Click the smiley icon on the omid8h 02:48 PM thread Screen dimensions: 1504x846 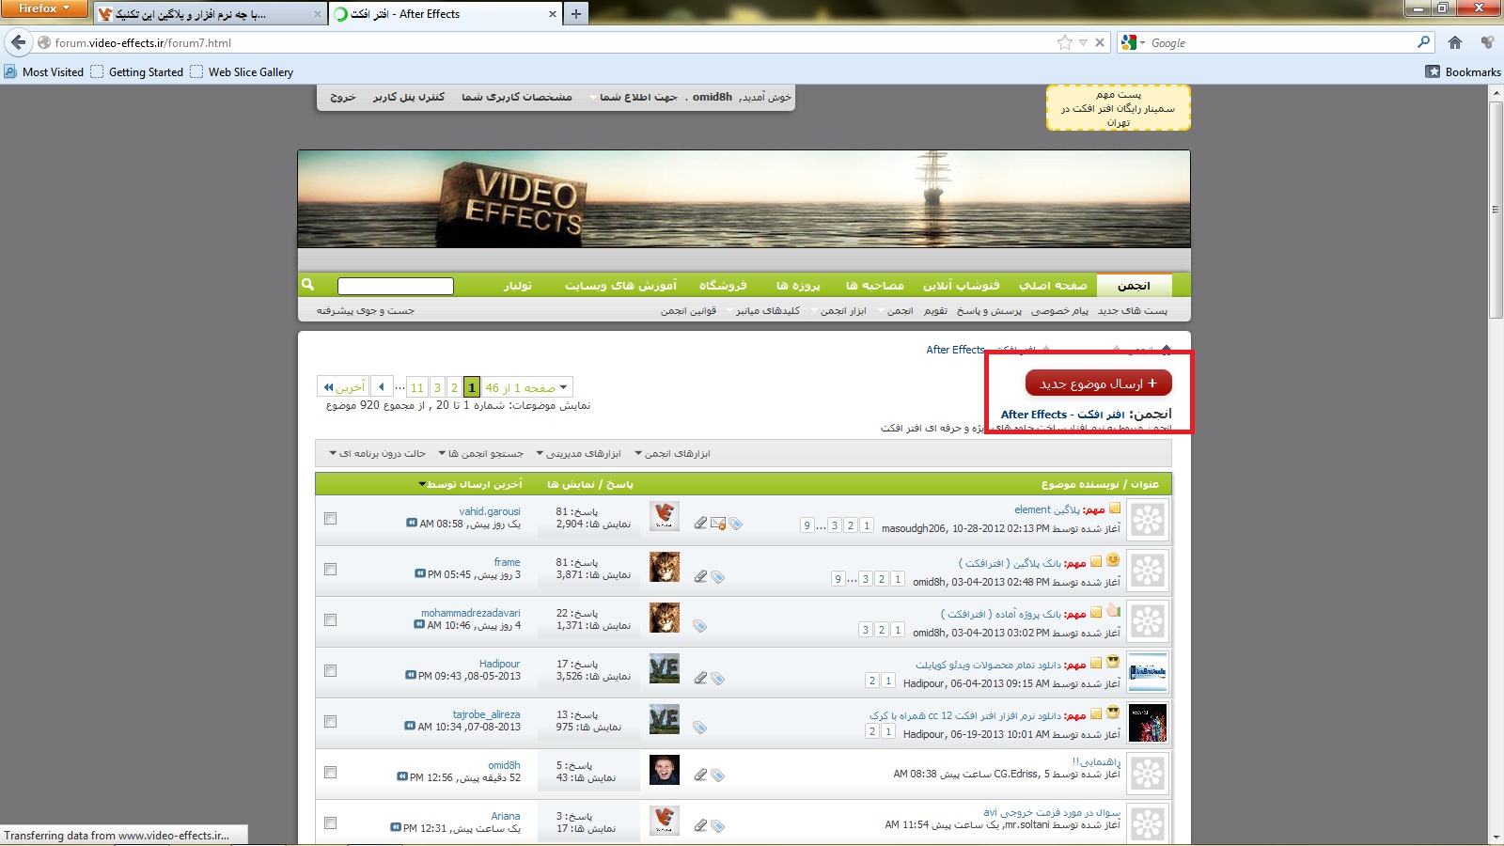point(1113,560)
